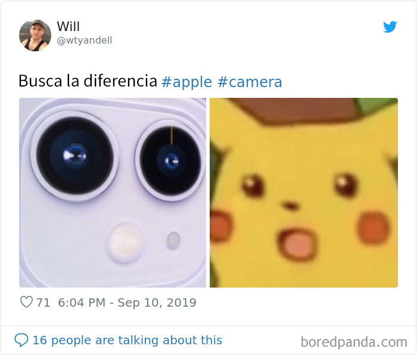
Task: Open Will's profile avatar picture
Action: tap(35, 35)
